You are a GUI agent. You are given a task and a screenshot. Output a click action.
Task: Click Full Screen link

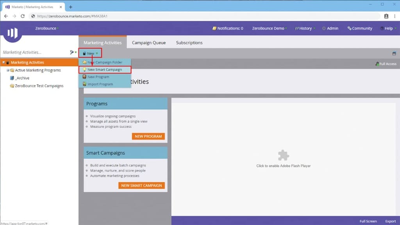(368, 221)
